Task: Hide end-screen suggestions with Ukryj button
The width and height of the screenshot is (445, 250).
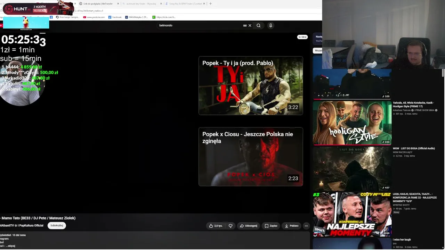Action: click(x=302, y=37)
